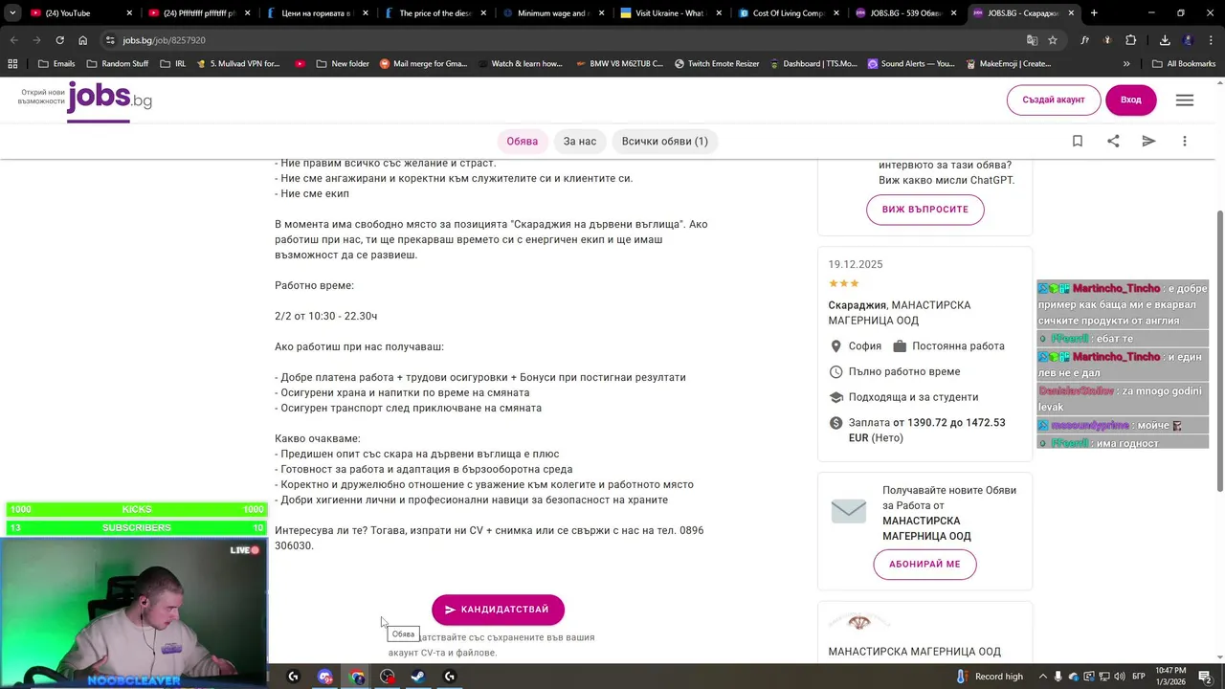
Task: Select the Обява section tab
Action: 522,141
